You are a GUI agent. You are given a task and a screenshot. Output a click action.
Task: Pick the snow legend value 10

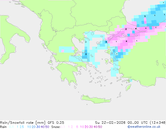coord(82,127)
